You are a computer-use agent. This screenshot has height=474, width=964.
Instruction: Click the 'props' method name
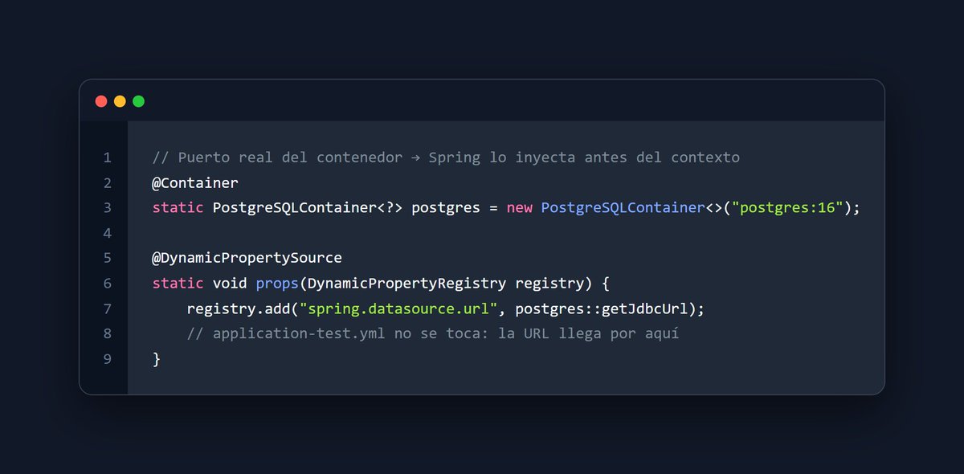[x=277, y=283]
